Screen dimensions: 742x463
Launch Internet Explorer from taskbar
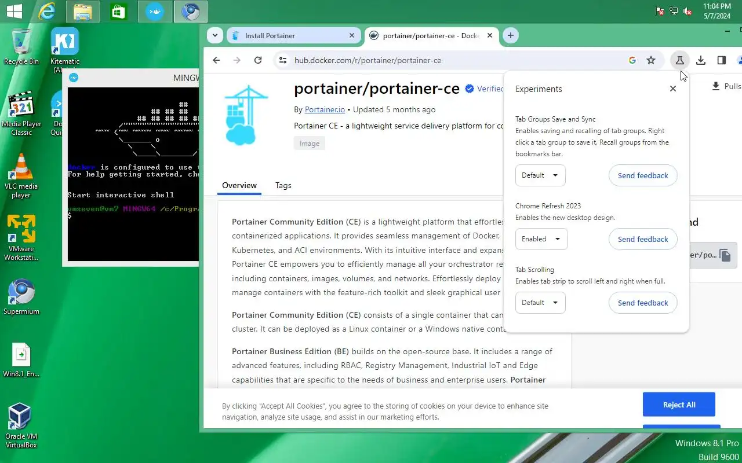coord(46,11)
